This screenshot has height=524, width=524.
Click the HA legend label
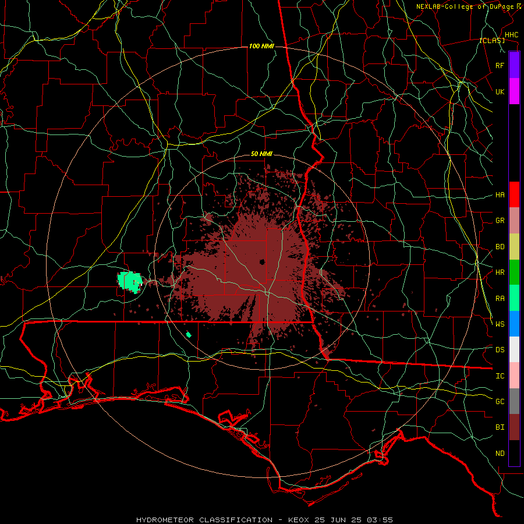click(x=500, y=195)
